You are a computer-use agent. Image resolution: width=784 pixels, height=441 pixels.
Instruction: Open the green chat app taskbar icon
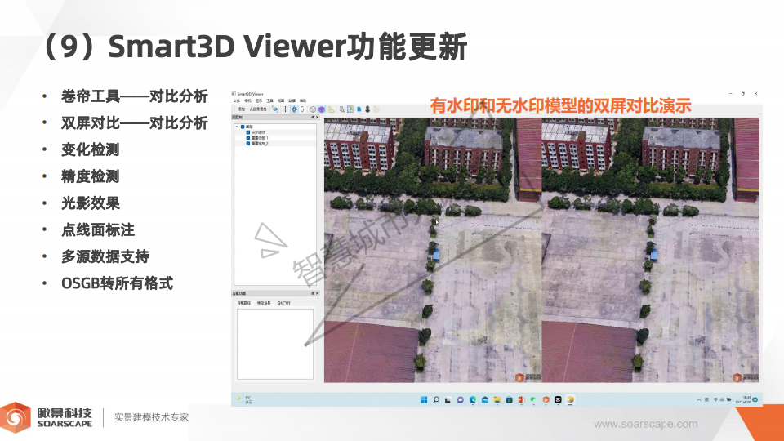pos(533,399)
